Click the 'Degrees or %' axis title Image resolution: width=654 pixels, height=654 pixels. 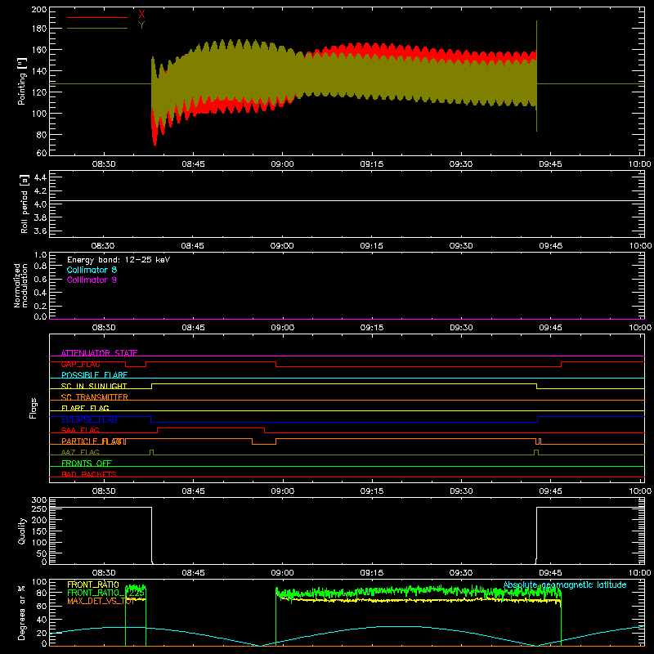click(22, 612)
